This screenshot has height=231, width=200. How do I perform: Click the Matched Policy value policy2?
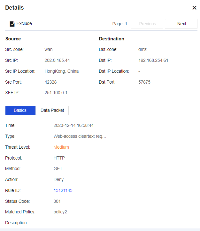(x=60, y=212)
